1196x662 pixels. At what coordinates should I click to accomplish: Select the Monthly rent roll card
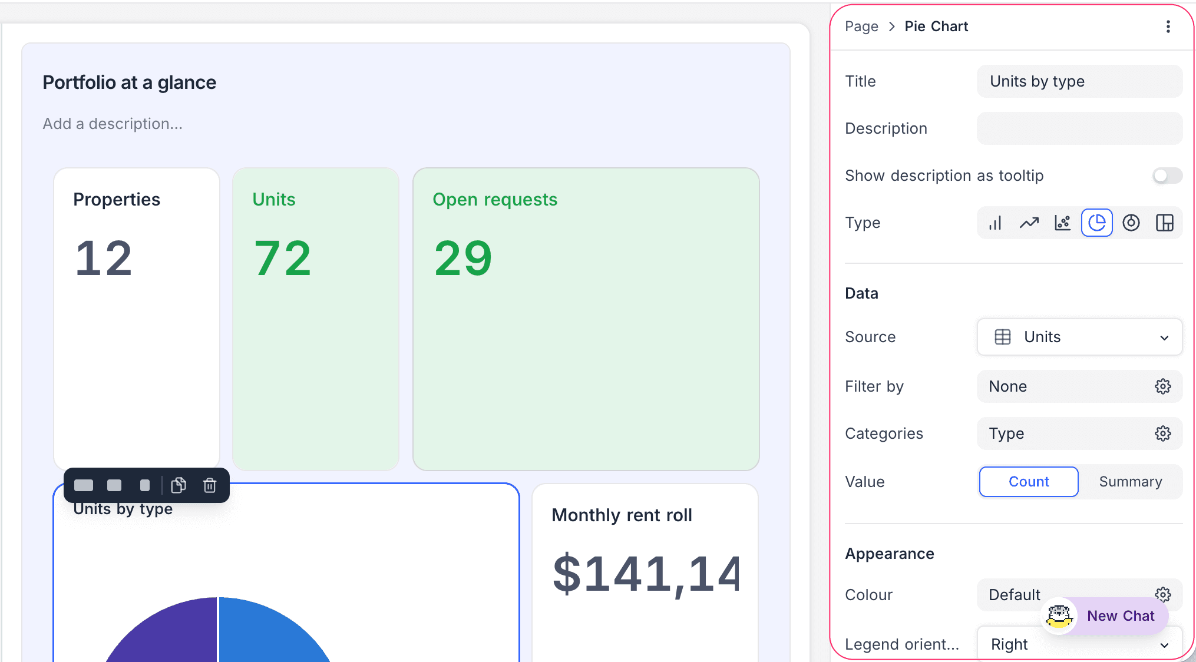click(x=645, y=572)
